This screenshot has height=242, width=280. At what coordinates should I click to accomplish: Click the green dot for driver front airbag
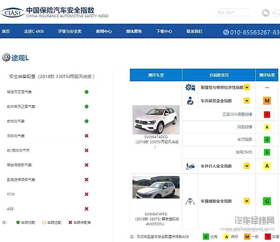point(87,92)
